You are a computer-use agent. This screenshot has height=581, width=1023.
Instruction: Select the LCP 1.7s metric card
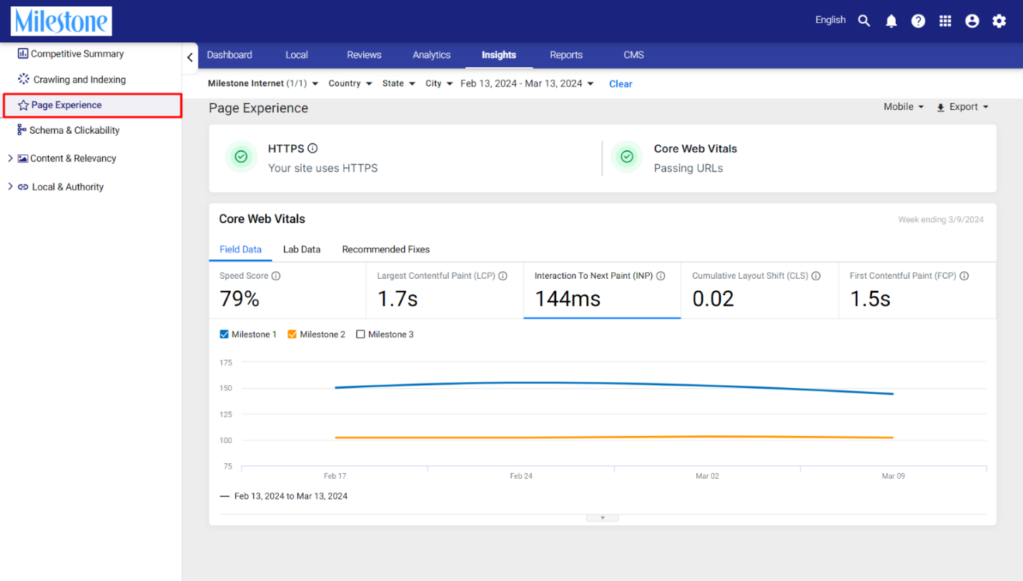[445, 290]
